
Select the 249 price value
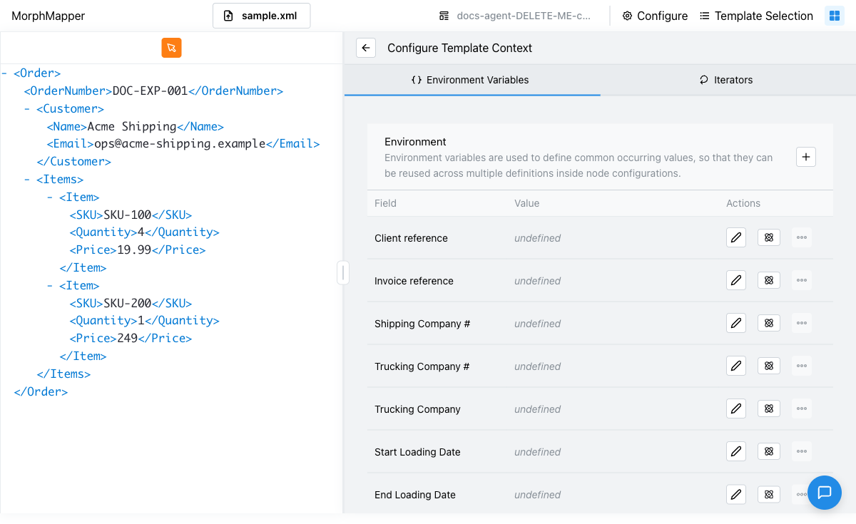128,338
